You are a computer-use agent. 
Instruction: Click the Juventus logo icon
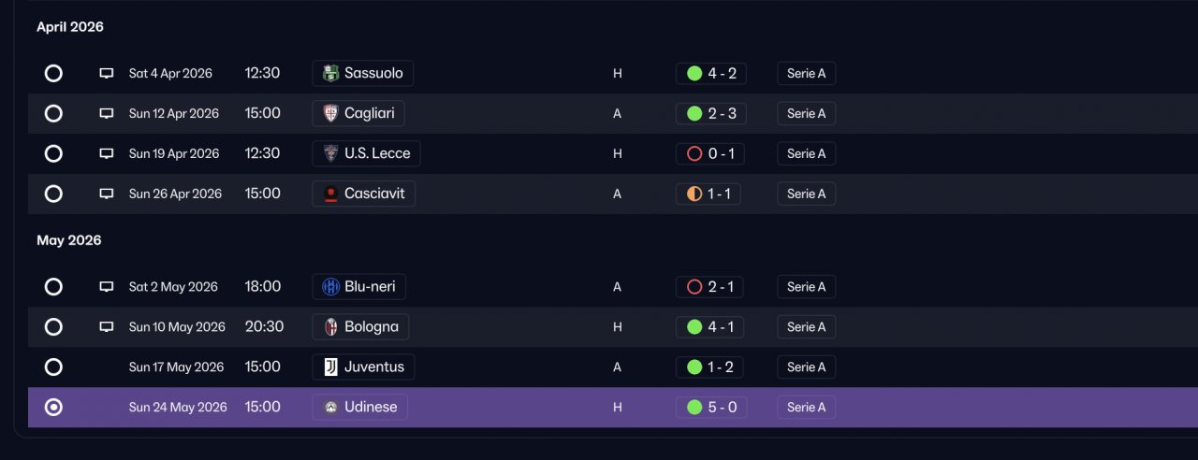click(330, 367)
